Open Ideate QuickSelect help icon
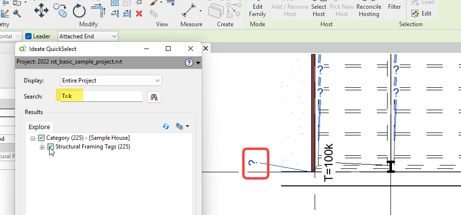 tap(189, 63)
